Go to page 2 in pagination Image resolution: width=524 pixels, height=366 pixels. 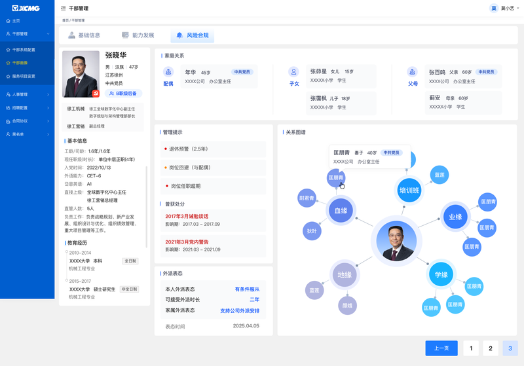pos(491,348)
